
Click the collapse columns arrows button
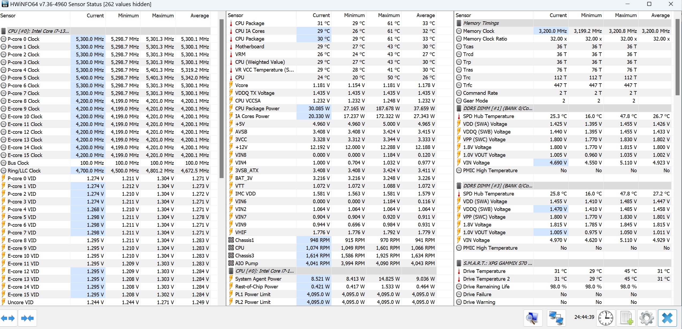click(27, 318)
